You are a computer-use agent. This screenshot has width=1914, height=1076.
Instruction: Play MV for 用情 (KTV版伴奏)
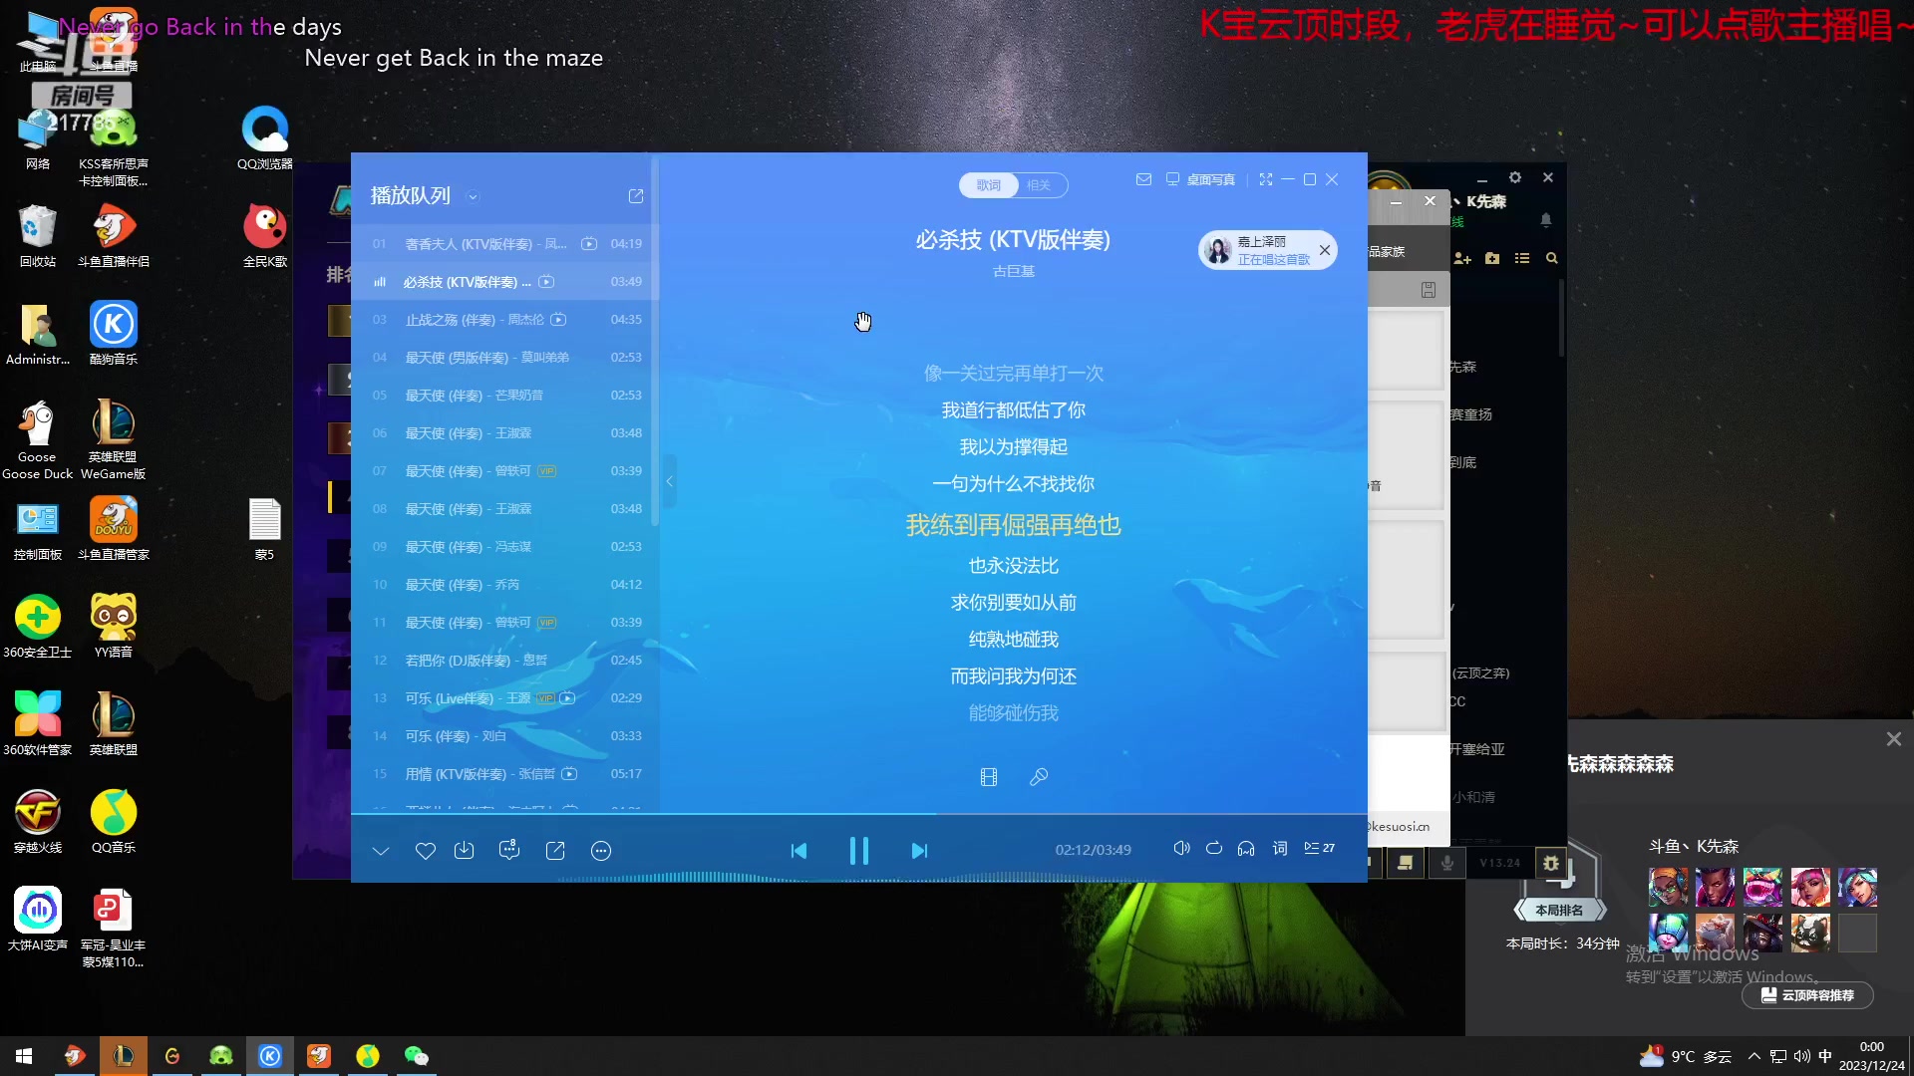pos(569,774)
